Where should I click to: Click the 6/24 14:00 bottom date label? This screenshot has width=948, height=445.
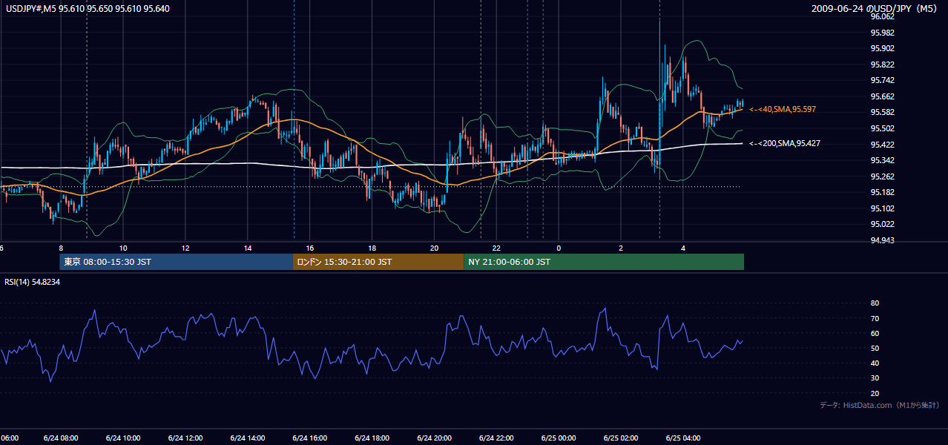248,438
